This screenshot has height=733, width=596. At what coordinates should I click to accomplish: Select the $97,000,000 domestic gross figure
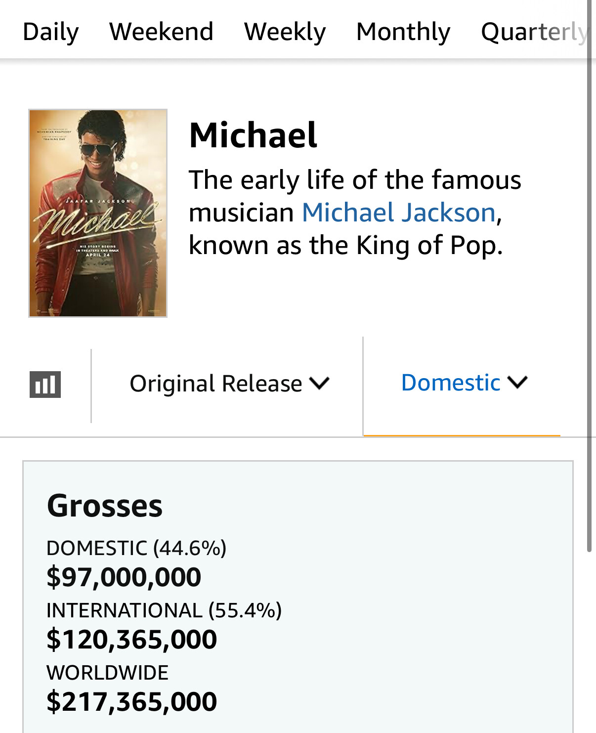click(x=124, y=577)
